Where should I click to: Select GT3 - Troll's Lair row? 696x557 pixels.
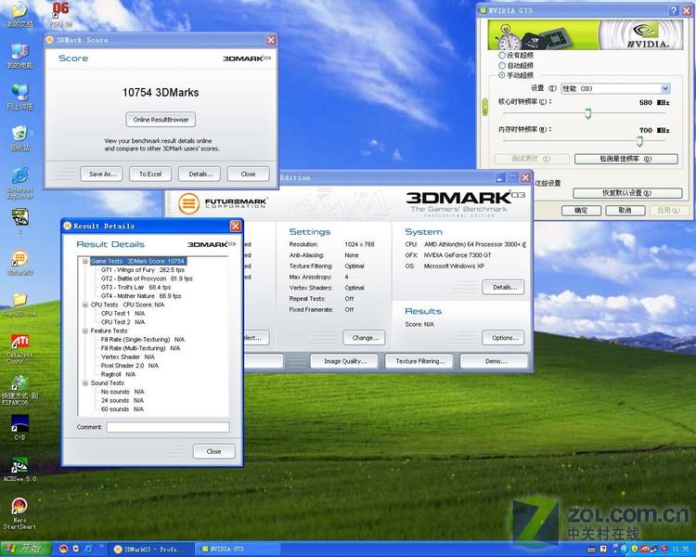[x=135, y=288]
